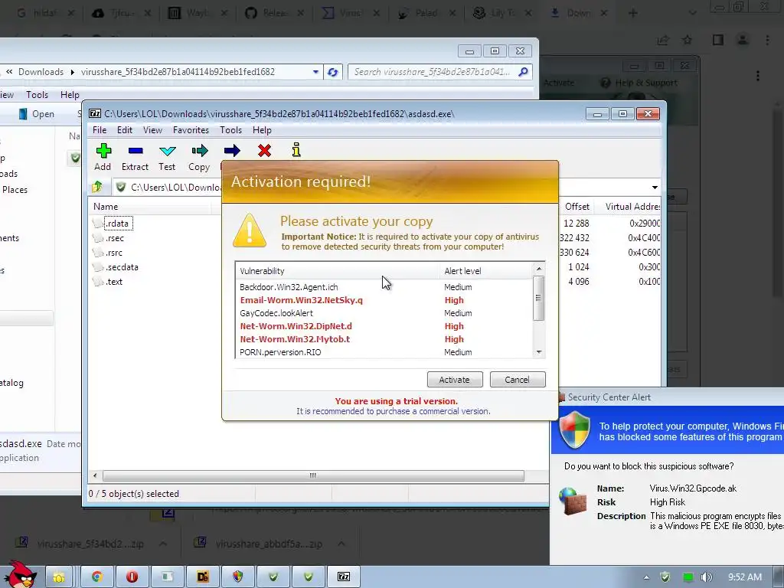The width and height of the screenshot is (784, 588).
Task: Click the Offset column header
Action: pos(577,207)
